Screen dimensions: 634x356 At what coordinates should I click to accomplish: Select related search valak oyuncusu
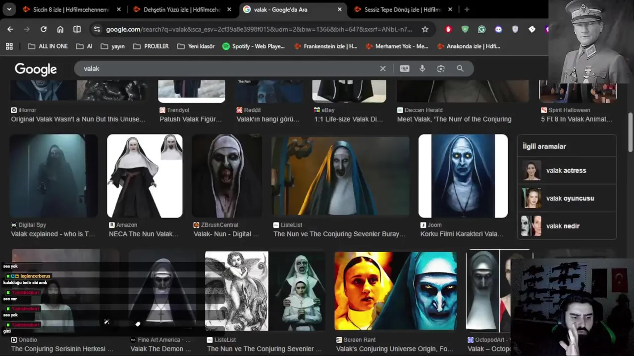coord(567,198)
